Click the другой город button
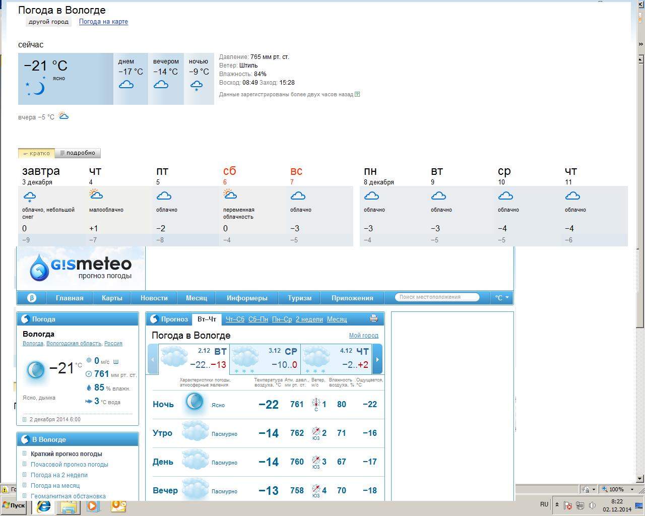 pyautogui.click(x=48, y=22)
